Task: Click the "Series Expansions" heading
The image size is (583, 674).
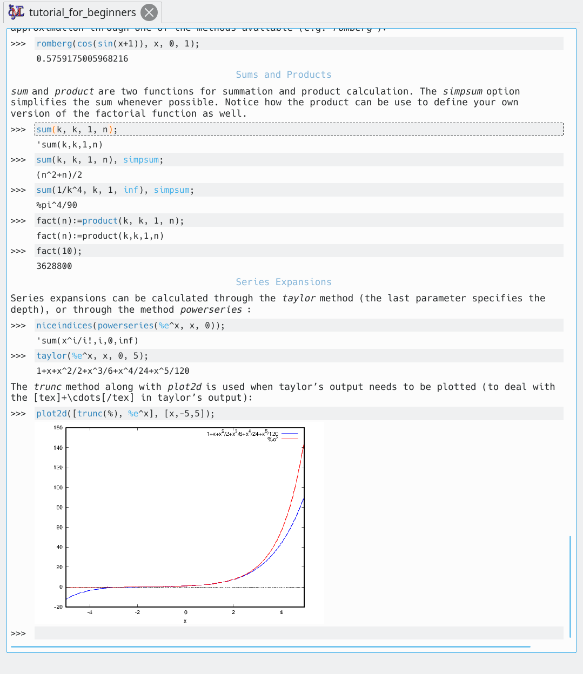Action: click(284, 282)
